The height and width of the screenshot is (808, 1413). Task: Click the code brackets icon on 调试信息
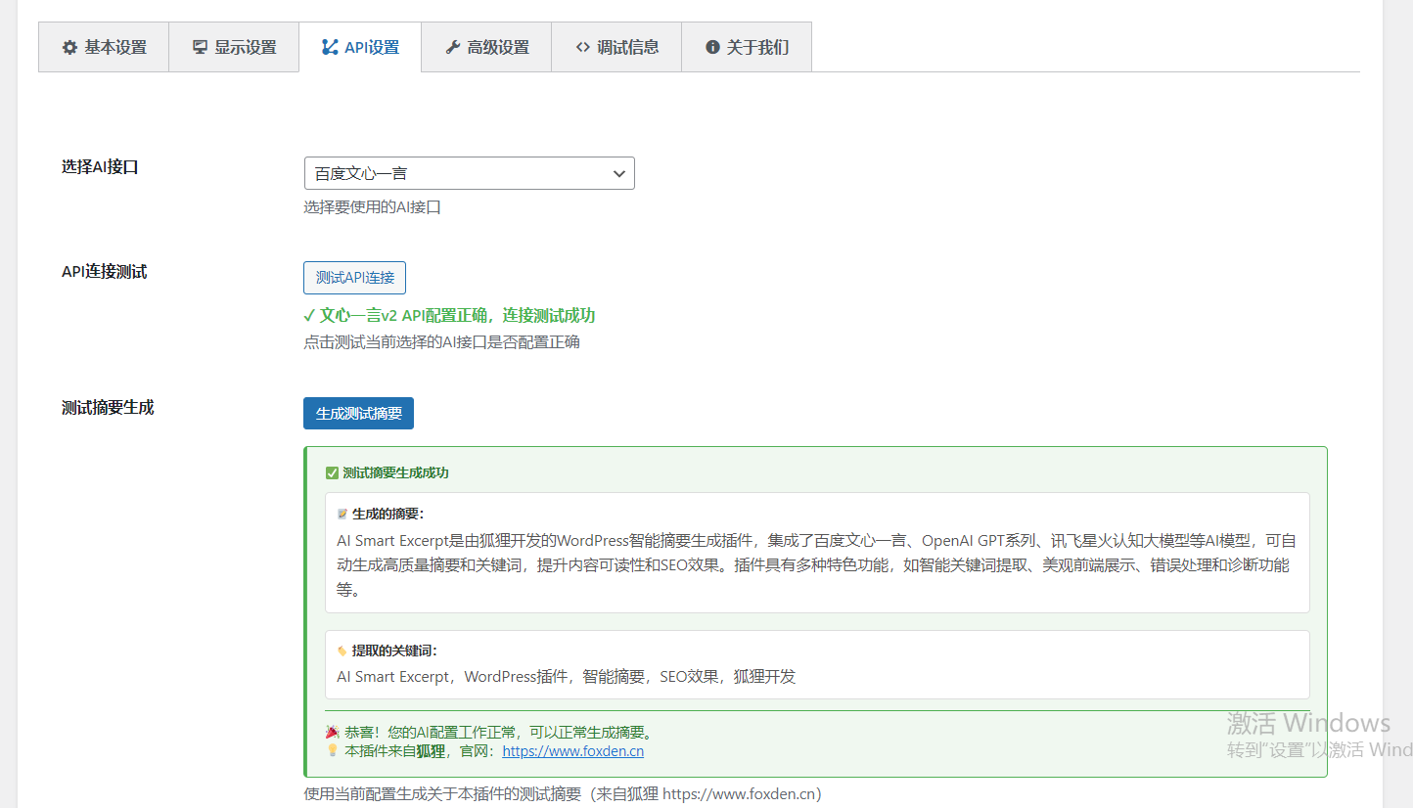[582, 47]
